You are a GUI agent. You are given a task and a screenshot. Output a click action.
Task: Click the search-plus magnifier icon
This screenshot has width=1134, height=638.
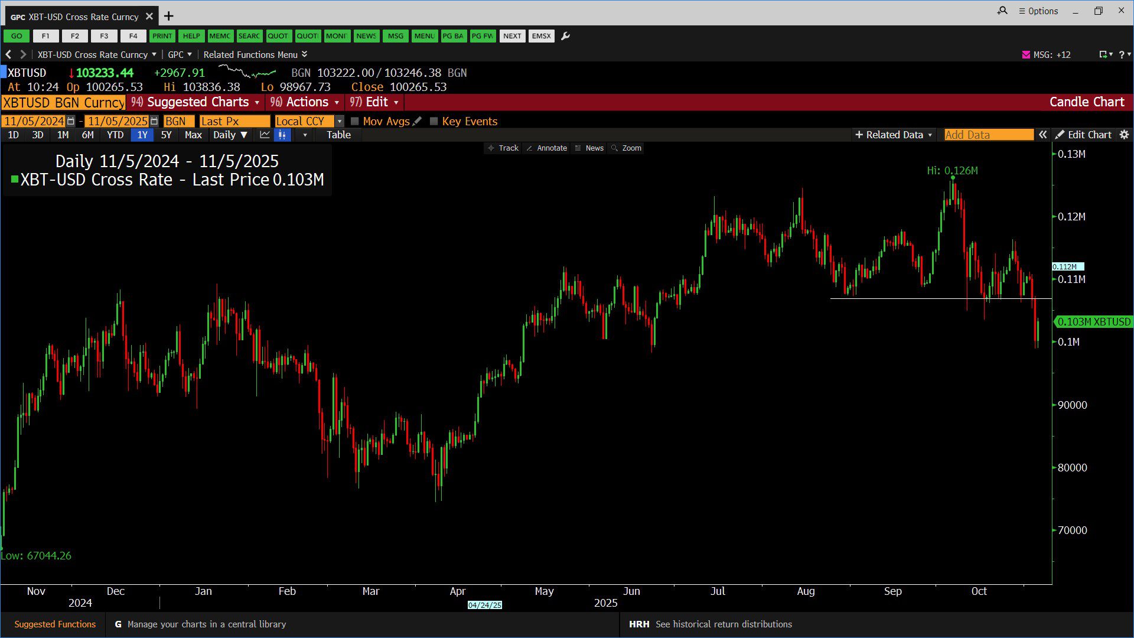pyautogui.click(x=1002, y=11)
